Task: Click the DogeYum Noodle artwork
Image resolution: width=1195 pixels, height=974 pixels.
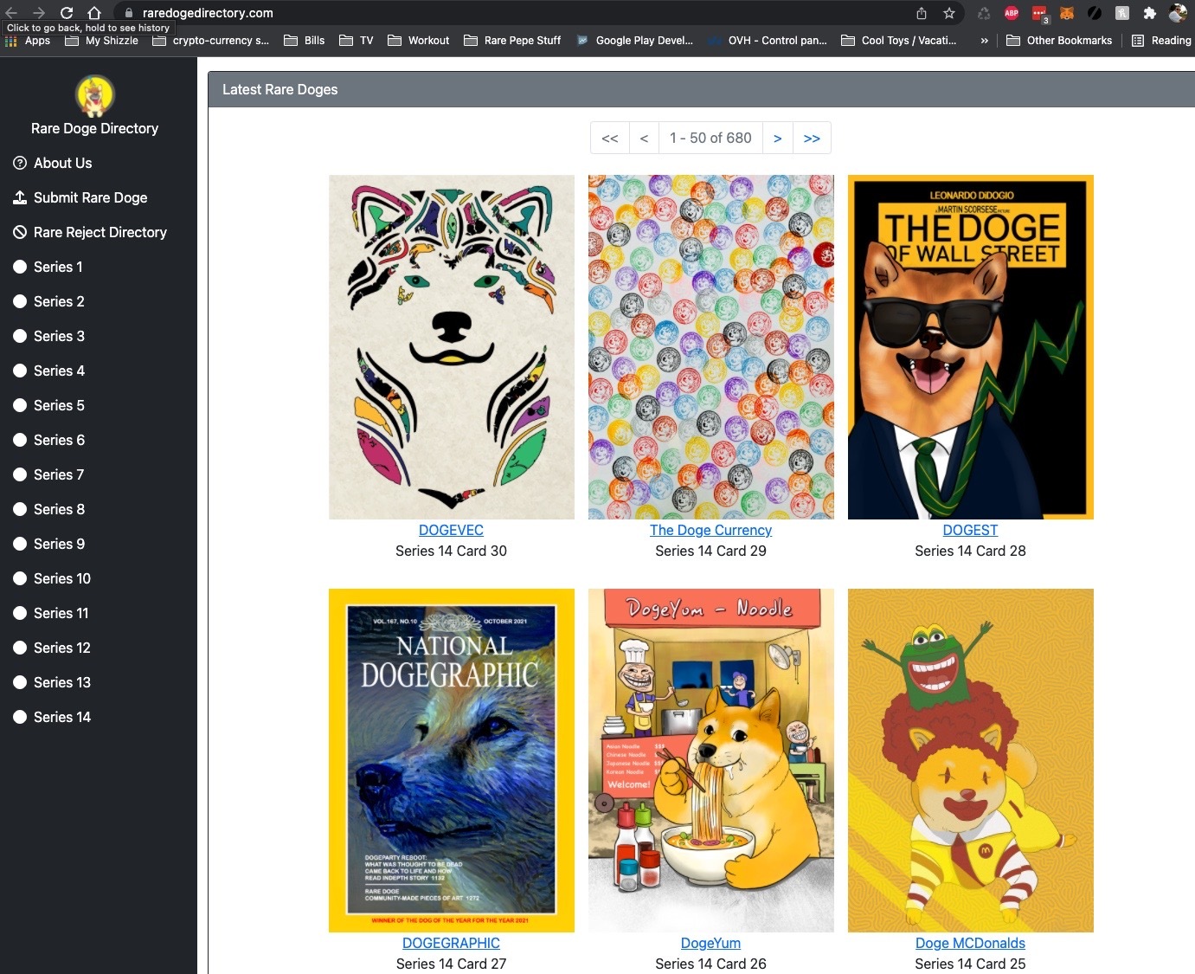Action: pos(711,760)
